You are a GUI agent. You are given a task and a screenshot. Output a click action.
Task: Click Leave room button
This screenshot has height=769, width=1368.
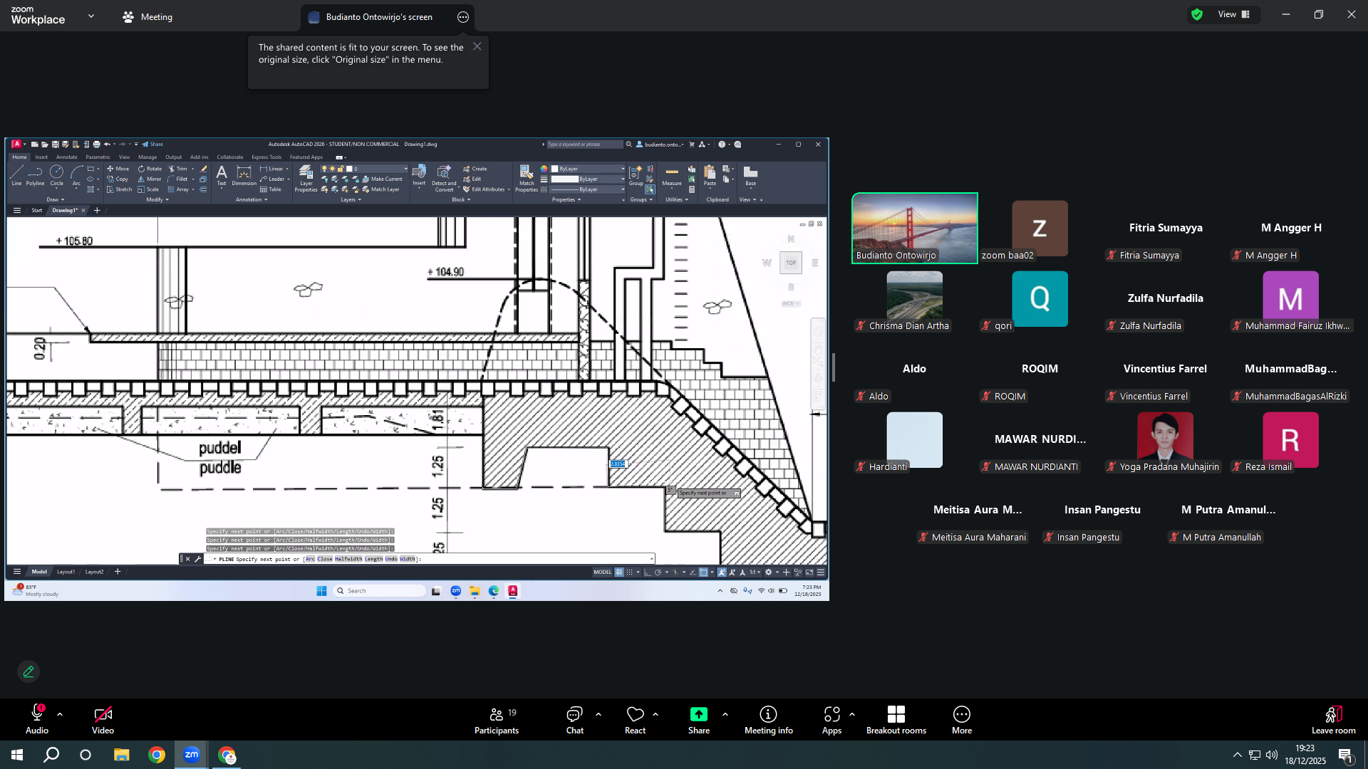pyautogui.click(x=1334, y=720)
